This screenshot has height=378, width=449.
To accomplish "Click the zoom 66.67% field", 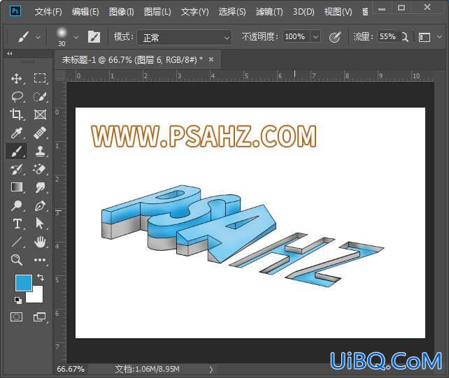I will [x=71, y=369].
